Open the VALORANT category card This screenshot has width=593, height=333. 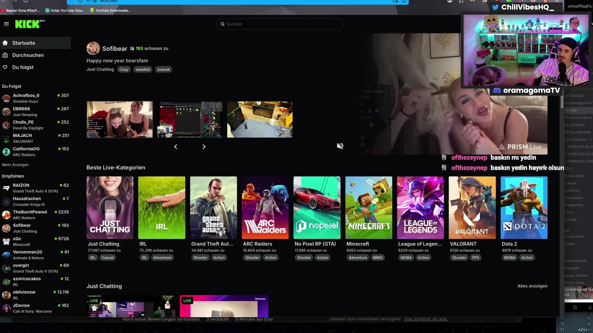472,208
